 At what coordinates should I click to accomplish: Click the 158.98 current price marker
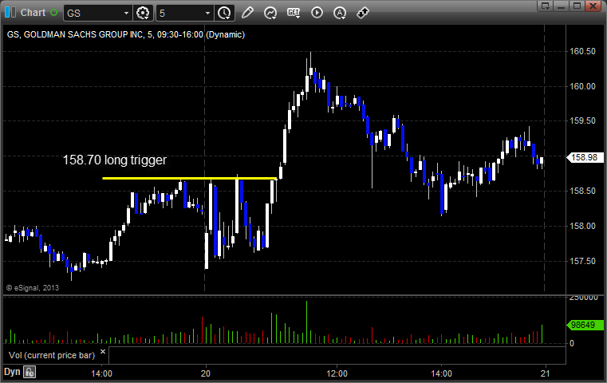click(585, 158)
